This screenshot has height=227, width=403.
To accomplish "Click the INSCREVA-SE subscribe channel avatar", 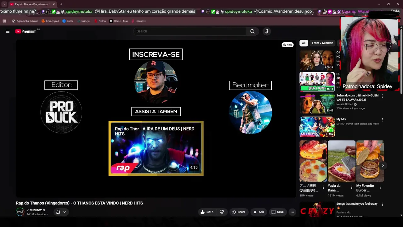I will (156, 82).
